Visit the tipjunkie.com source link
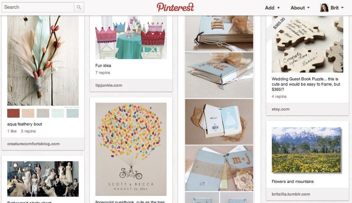 pos(108,85)
